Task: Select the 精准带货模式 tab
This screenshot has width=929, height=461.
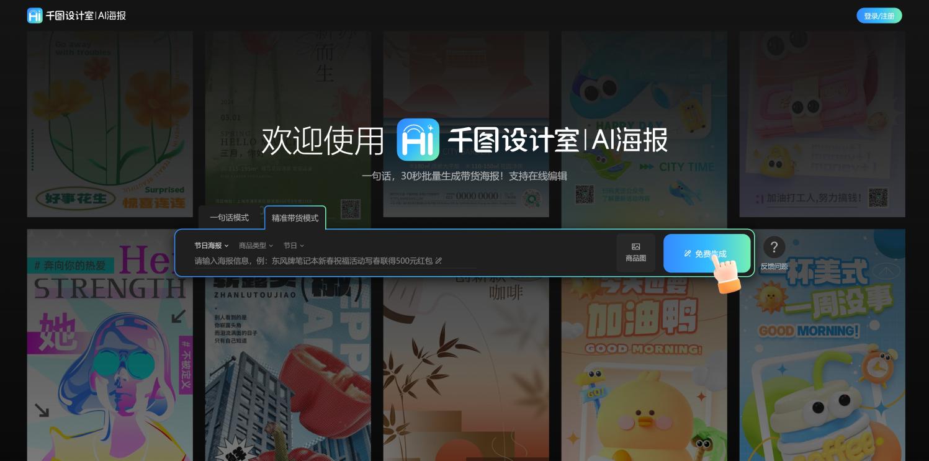Action: [295, 218]
